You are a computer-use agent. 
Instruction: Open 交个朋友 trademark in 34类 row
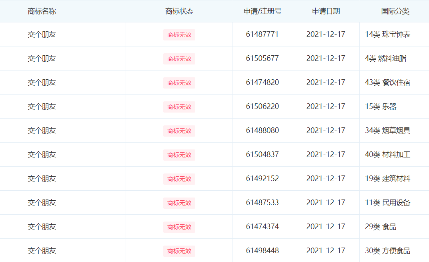point(42,130)
